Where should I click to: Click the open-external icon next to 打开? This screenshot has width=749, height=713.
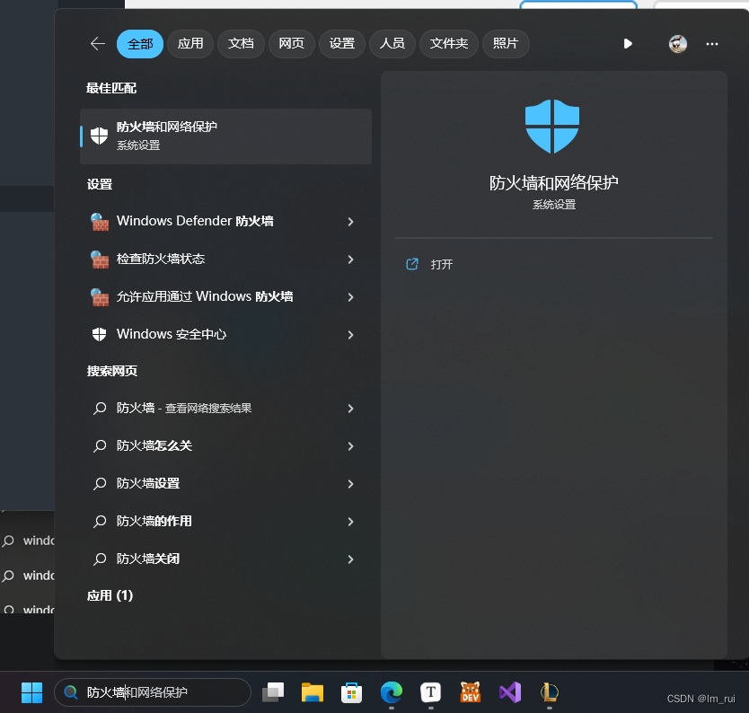(411, 264)
